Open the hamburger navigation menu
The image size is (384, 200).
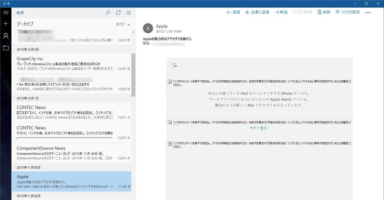coord(6,12)
